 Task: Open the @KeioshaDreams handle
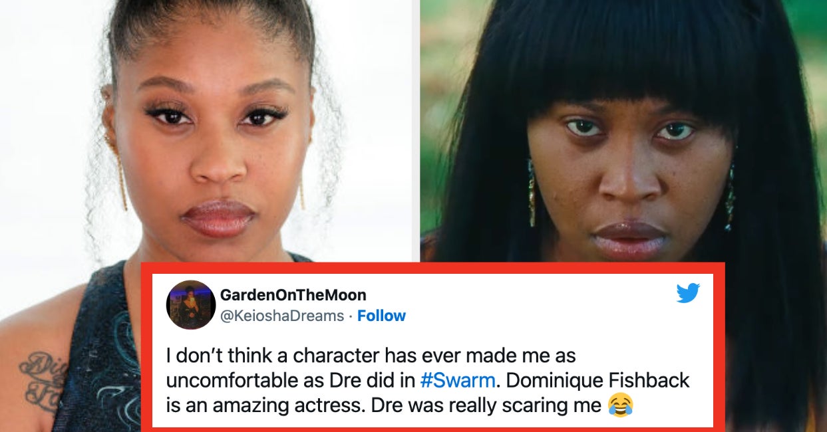(282, 316)
